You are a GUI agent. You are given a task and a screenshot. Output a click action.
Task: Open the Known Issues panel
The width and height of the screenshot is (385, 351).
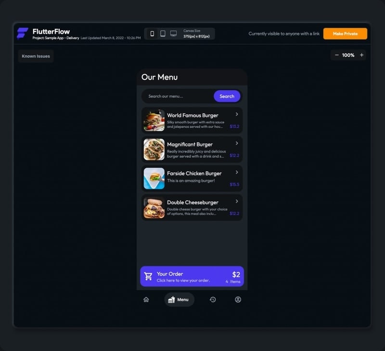(36, 56)
